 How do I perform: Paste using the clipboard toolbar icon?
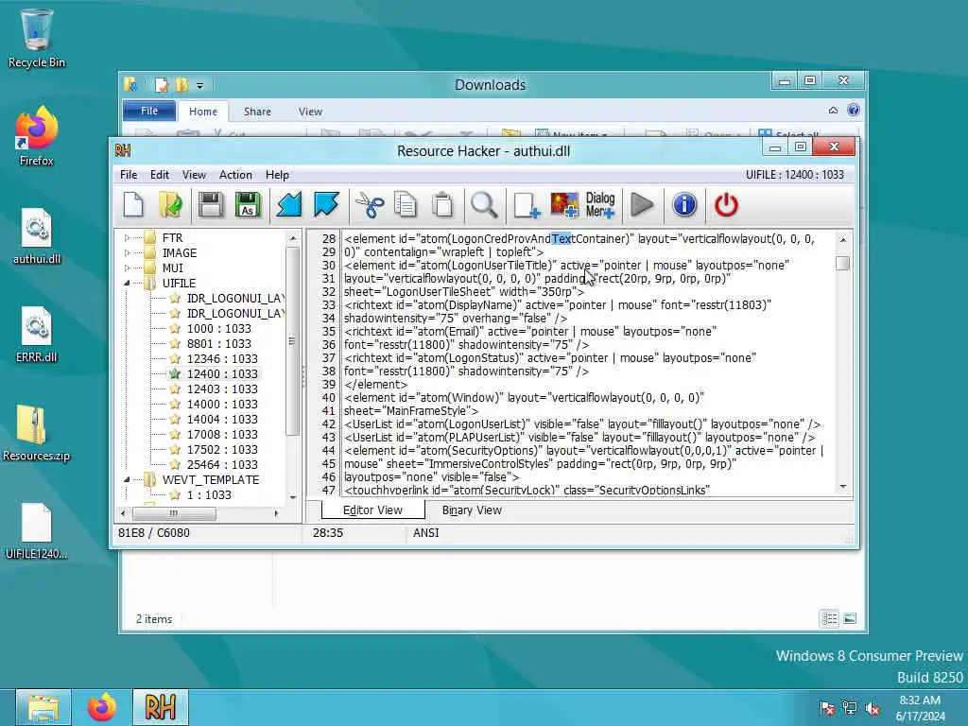442,205
